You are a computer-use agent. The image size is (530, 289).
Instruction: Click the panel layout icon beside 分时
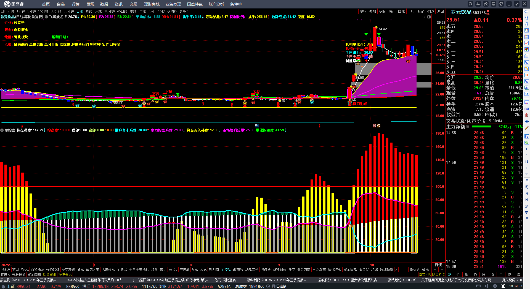(3, 11)
